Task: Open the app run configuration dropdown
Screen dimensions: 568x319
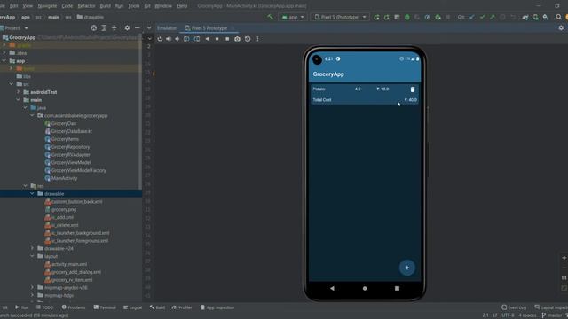Action: 293,17
